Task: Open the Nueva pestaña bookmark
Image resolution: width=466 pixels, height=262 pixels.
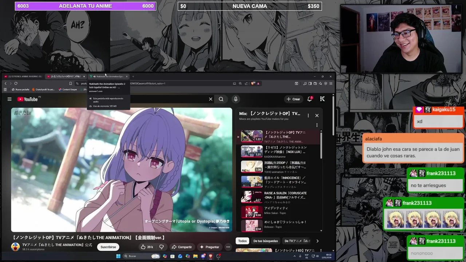Action: pos(20,90)
